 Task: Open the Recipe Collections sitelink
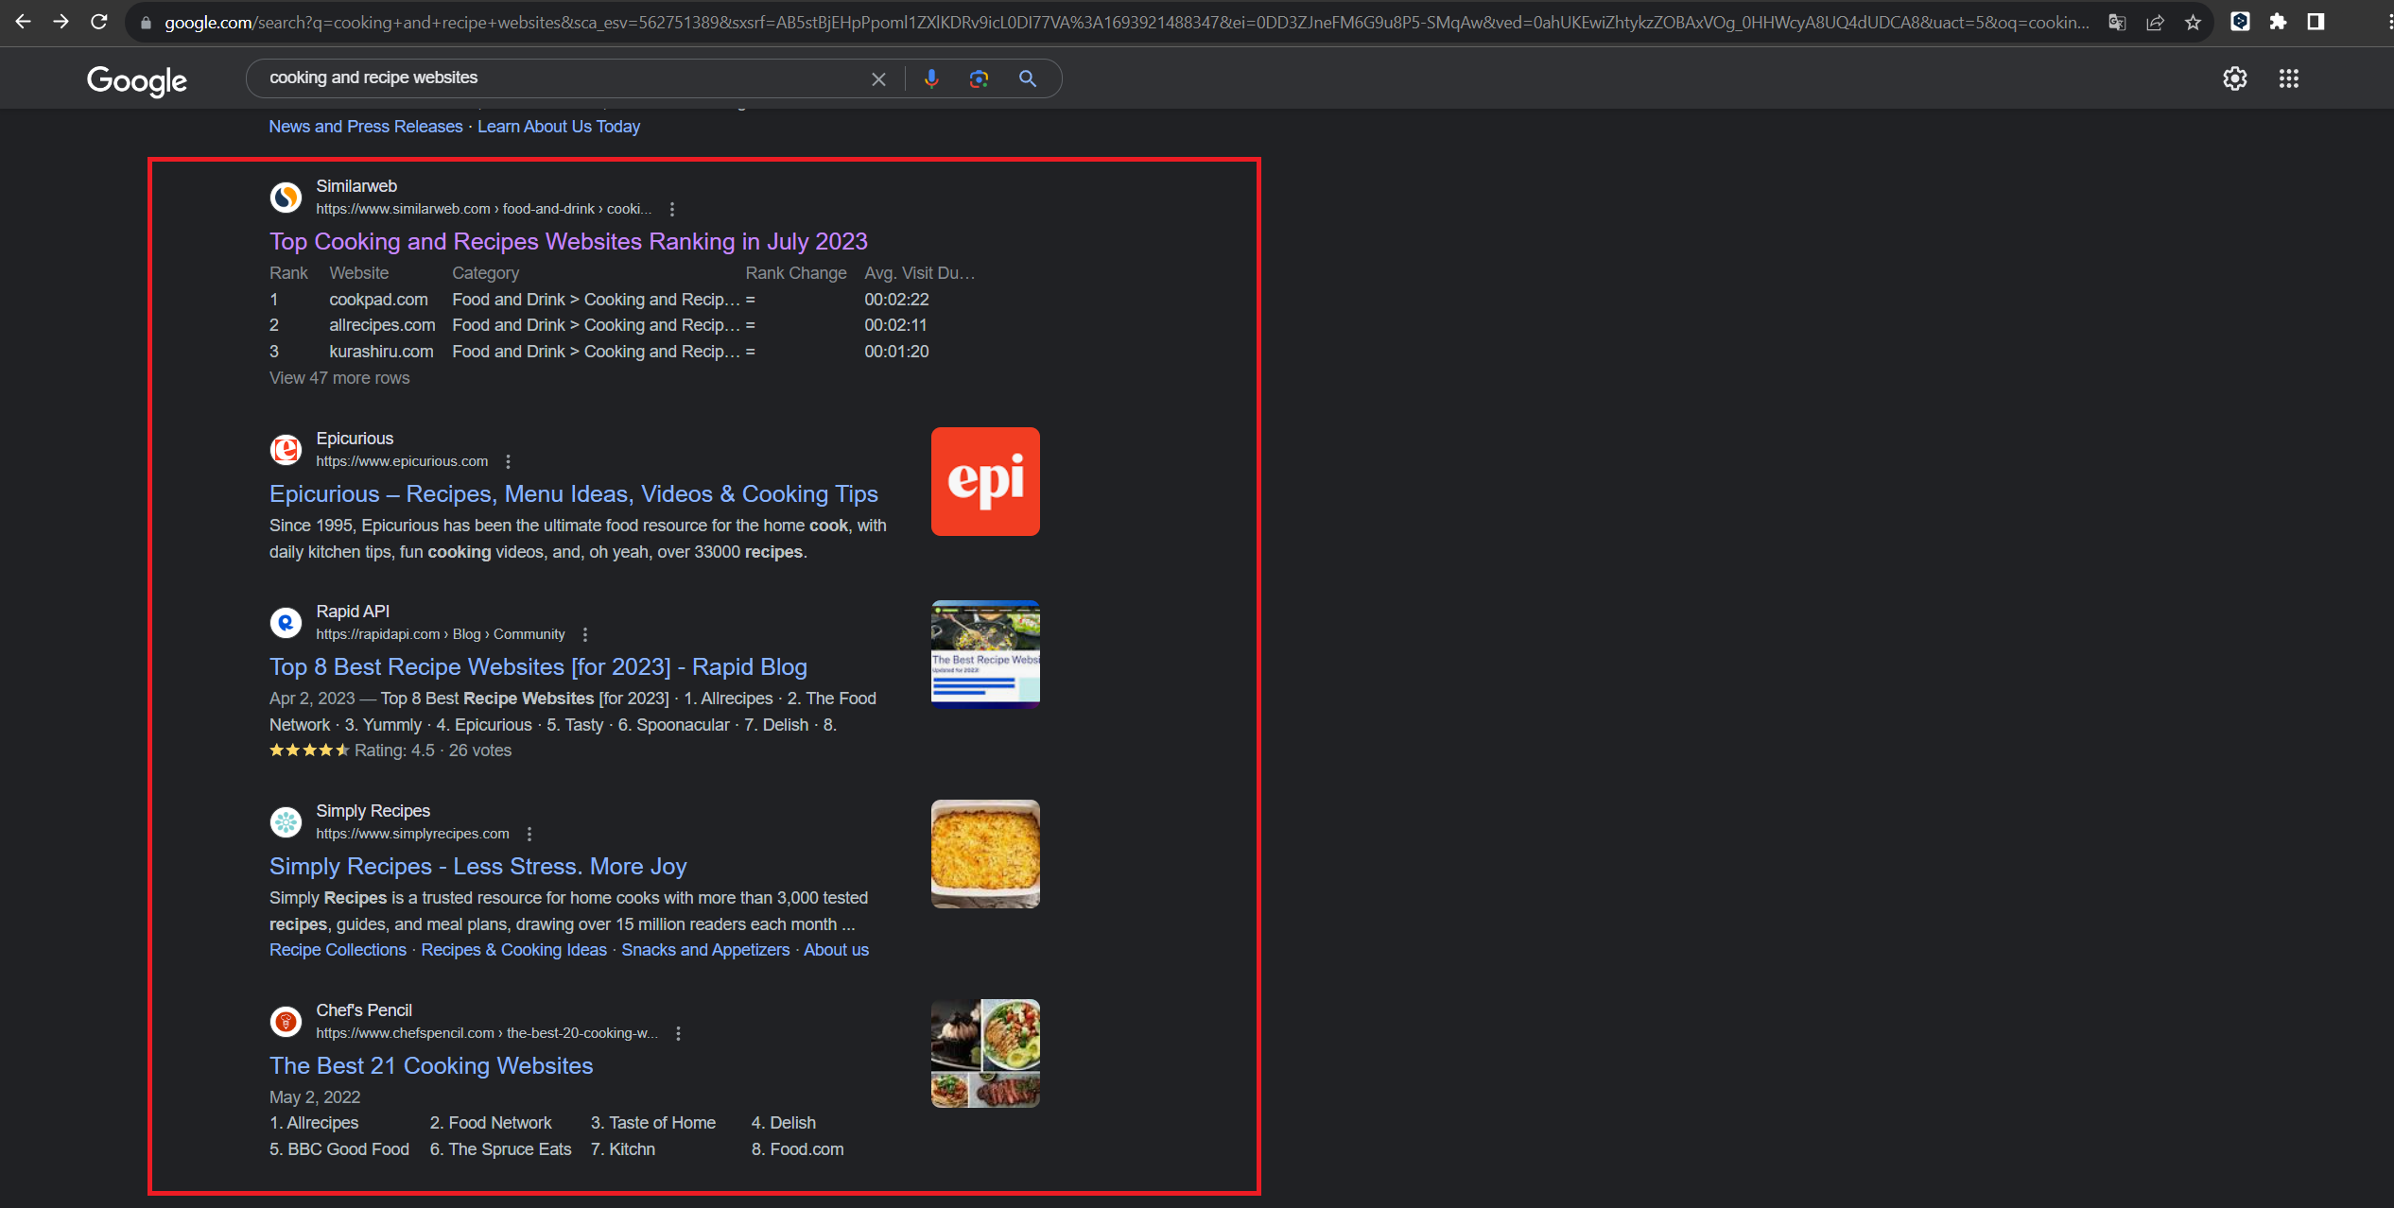click(338, 950)
